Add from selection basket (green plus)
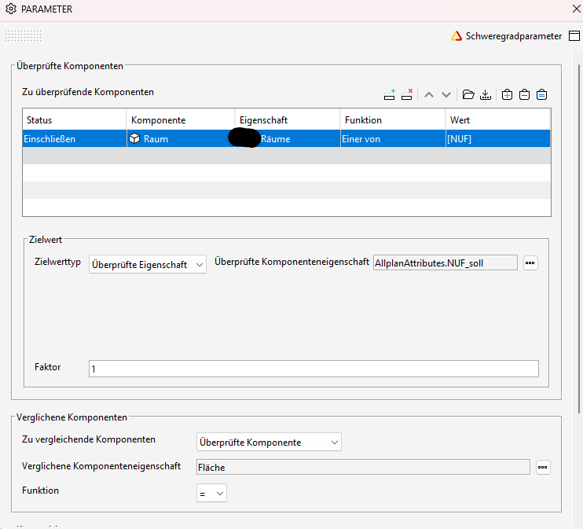The image size is (583, 529). (x=507, y=95)
